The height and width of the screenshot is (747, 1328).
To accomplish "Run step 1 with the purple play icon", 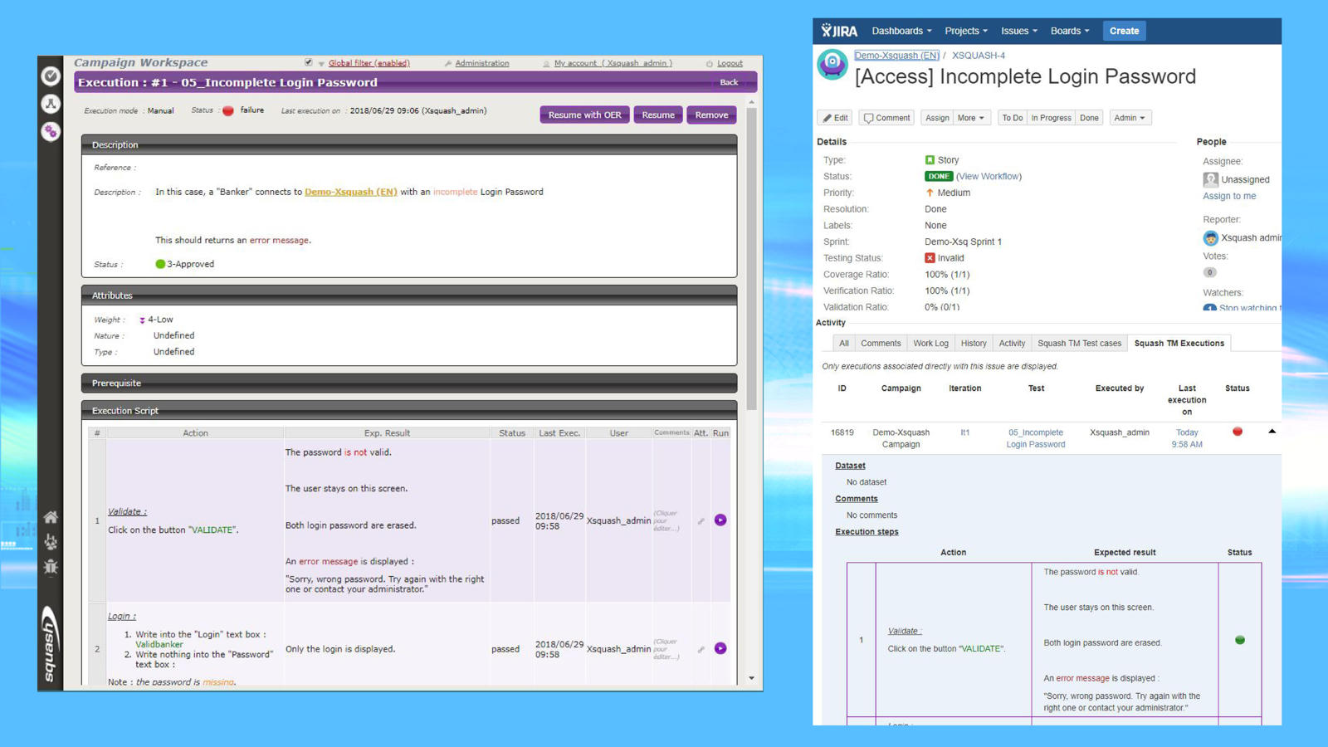I will coord(720,520).
